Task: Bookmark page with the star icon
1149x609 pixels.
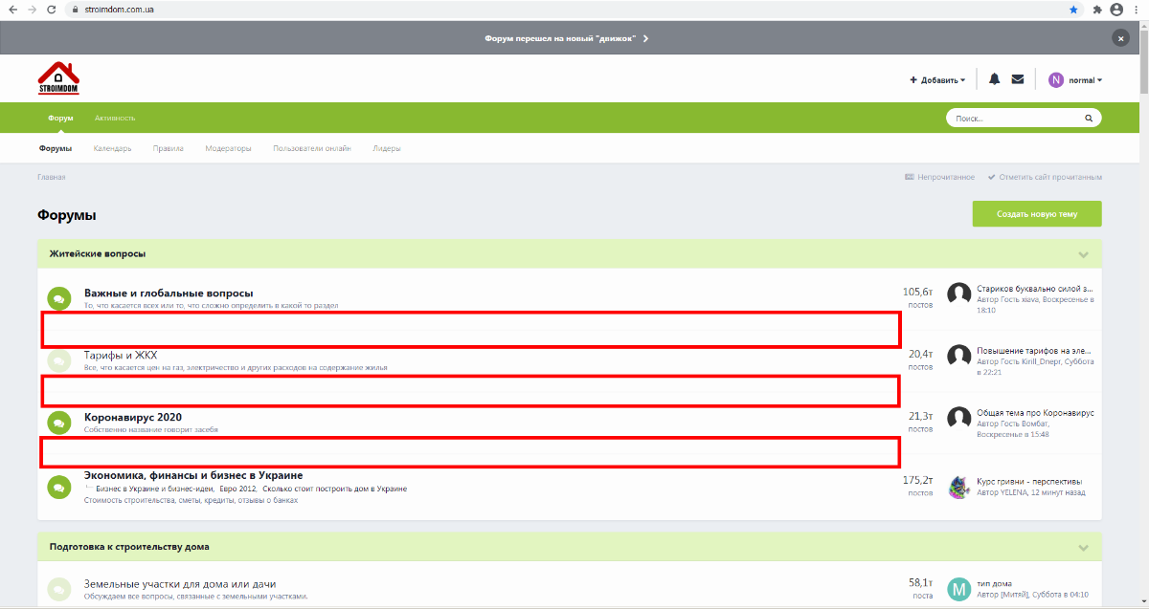Action: pos(1073,9)
